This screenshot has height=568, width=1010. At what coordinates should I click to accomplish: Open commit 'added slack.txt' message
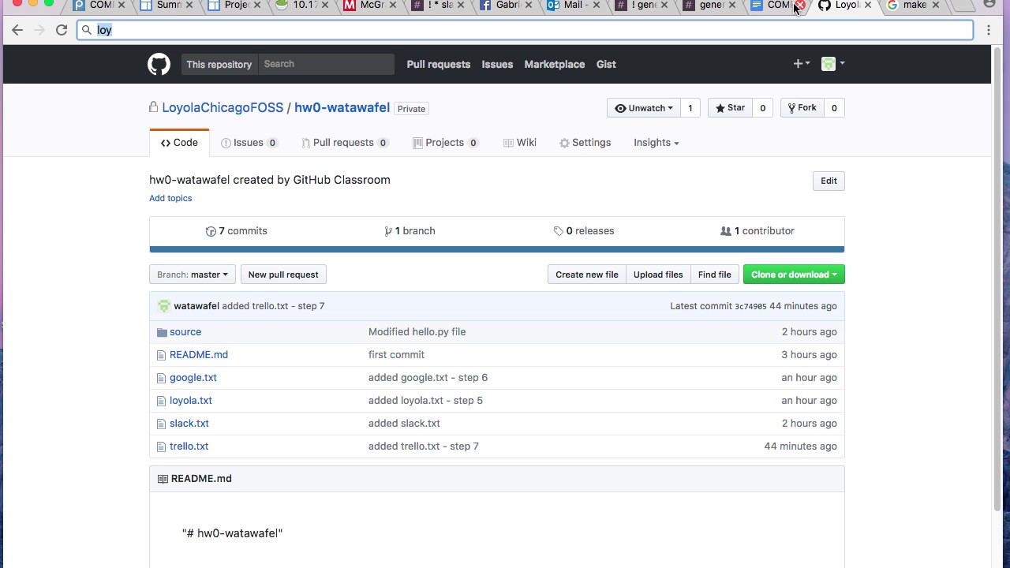point(404,424)
